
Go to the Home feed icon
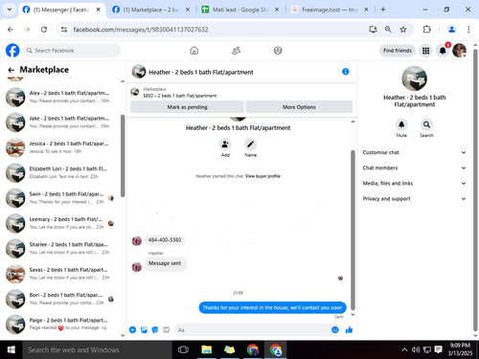(x=194, y=51)
